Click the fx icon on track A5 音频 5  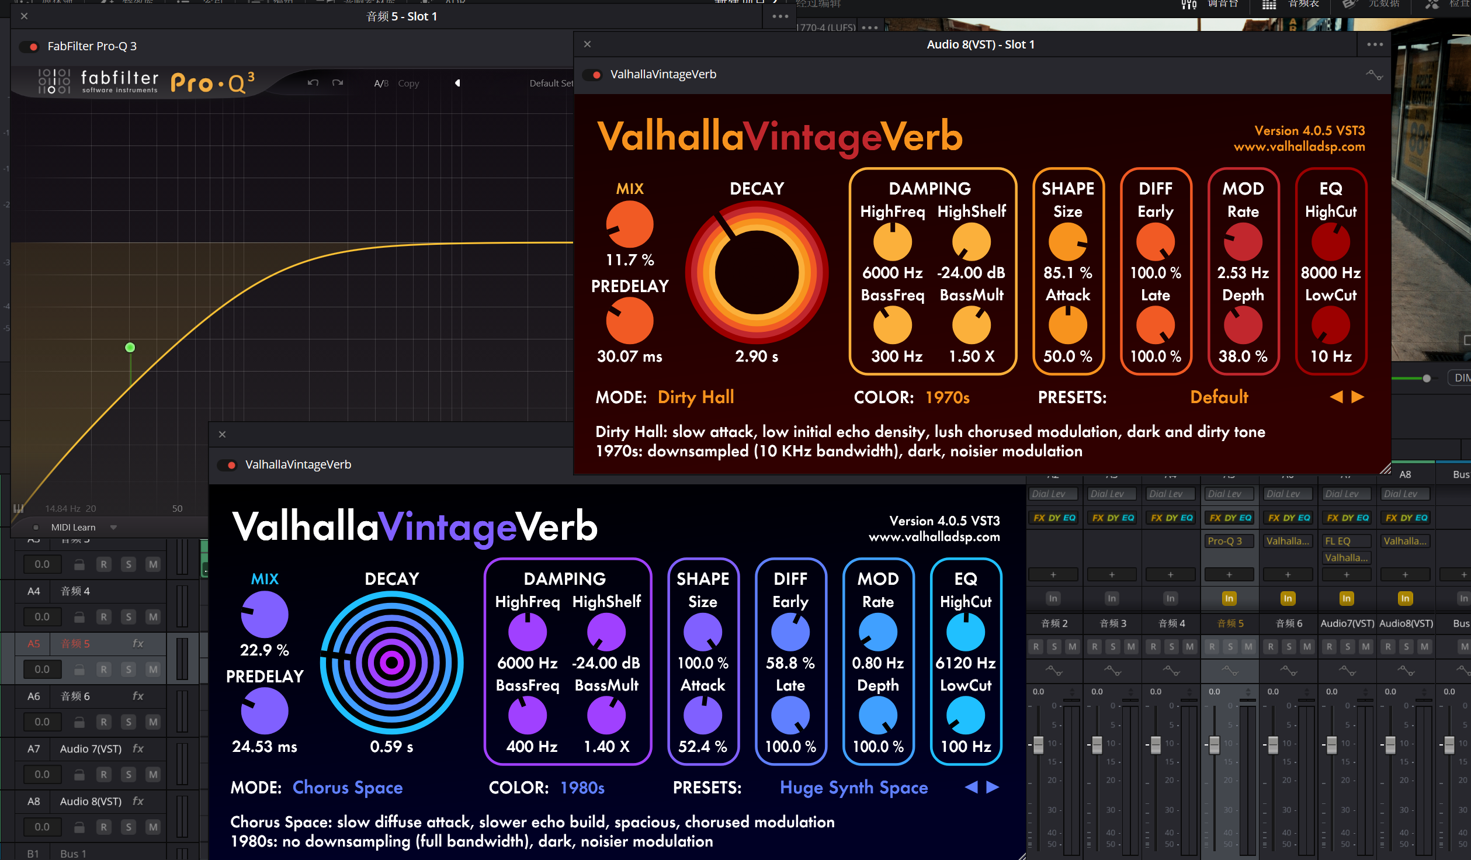pos(138,644)
